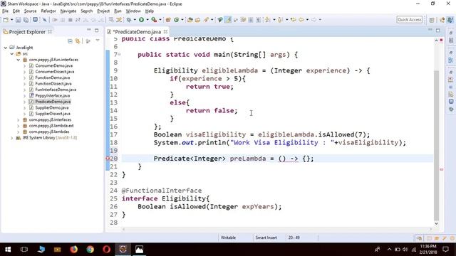The width and height of the screenshot is (456, 256).
Task: Click the Save toolbar icon
Action: [18, 20]
